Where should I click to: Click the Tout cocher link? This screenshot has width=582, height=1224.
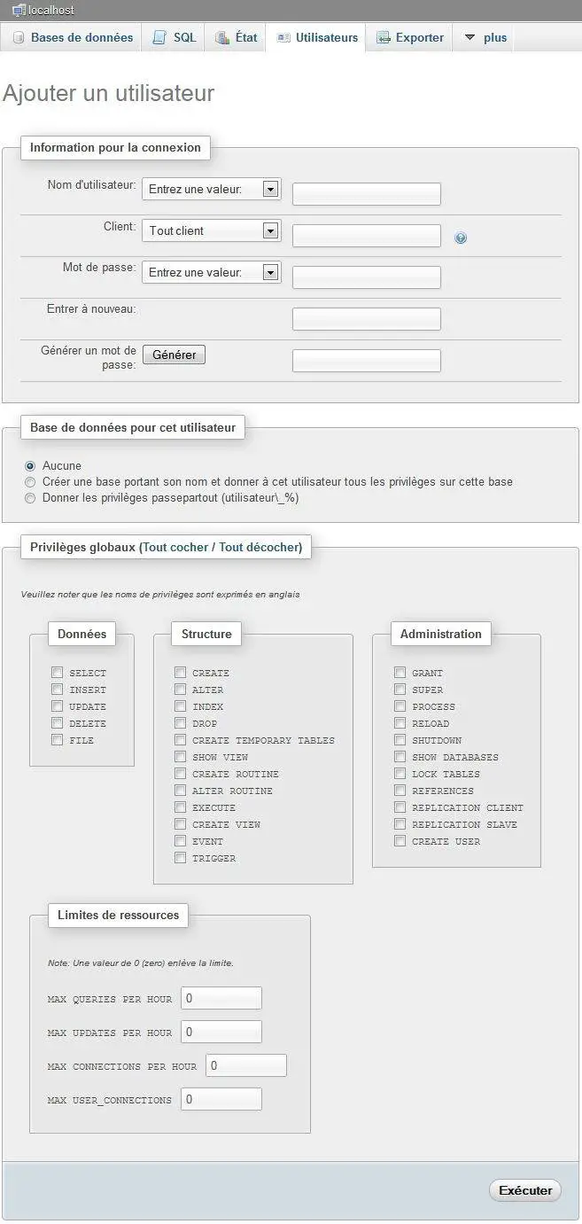click(175, 548)
